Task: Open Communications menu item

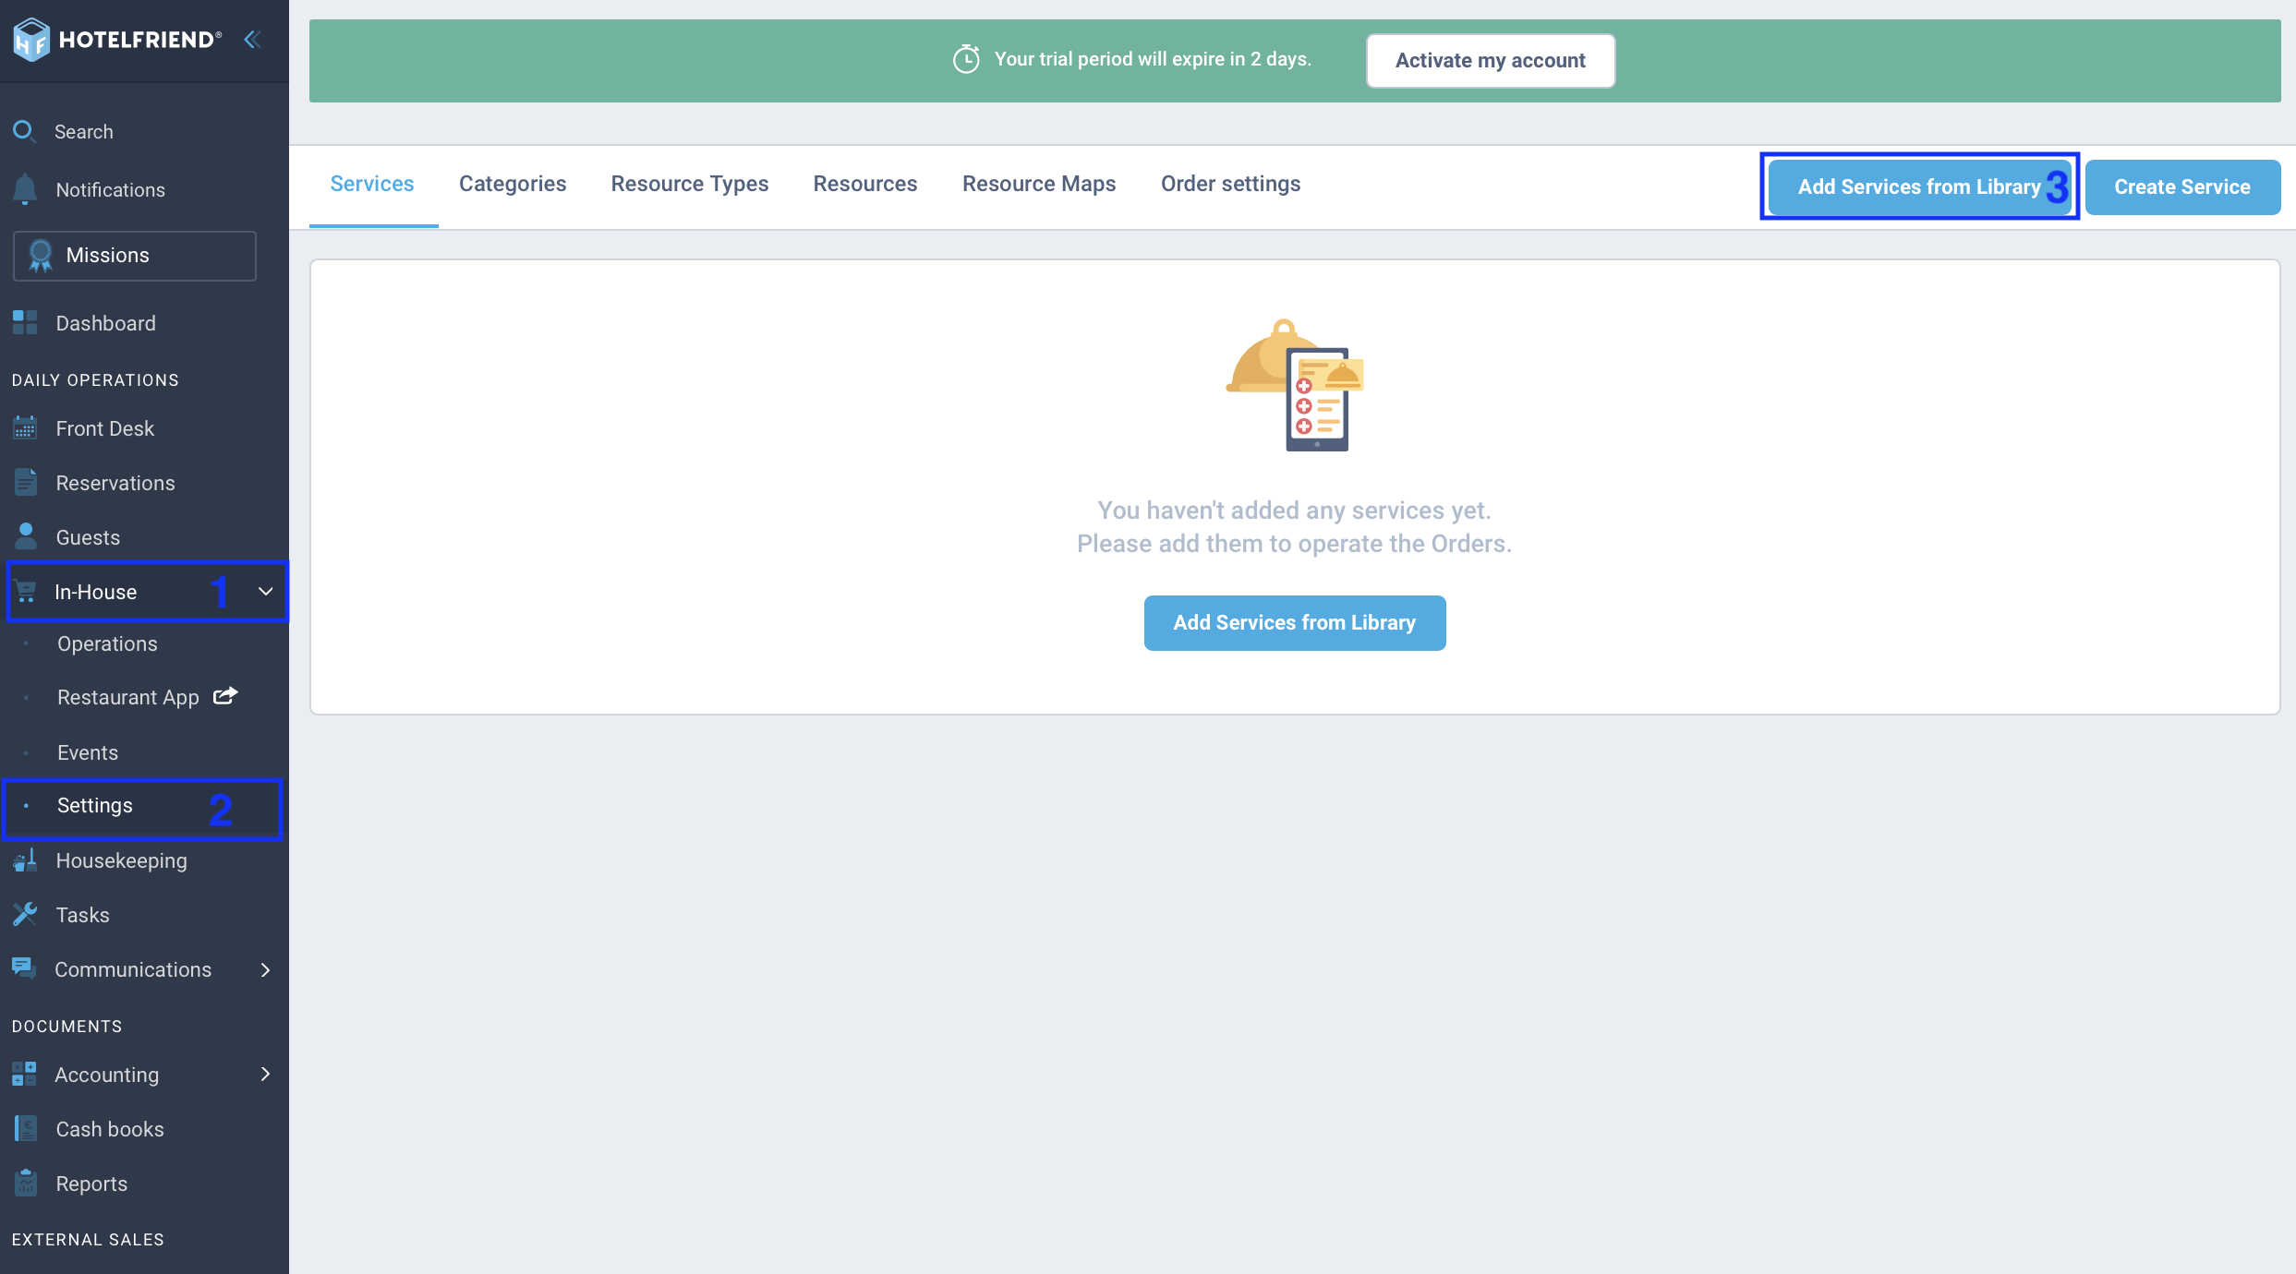Action: pyautogui.click(x=144, y=969)
